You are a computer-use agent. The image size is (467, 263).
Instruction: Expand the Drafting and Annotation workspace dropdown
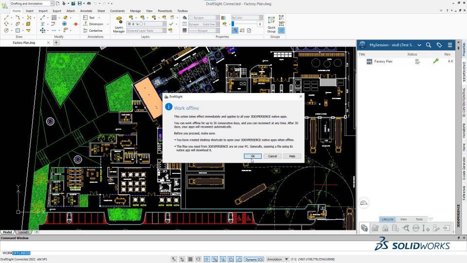point(52,3)
